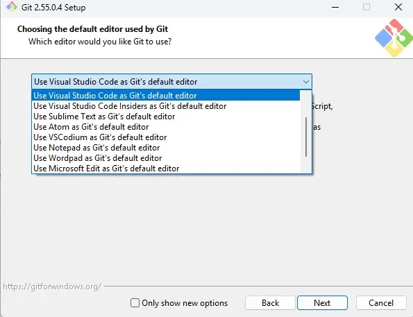The width and height of the screenshot is (413, 317).
Task: Choose VSCodium as Git's default editor
Action: click(166, 137)
